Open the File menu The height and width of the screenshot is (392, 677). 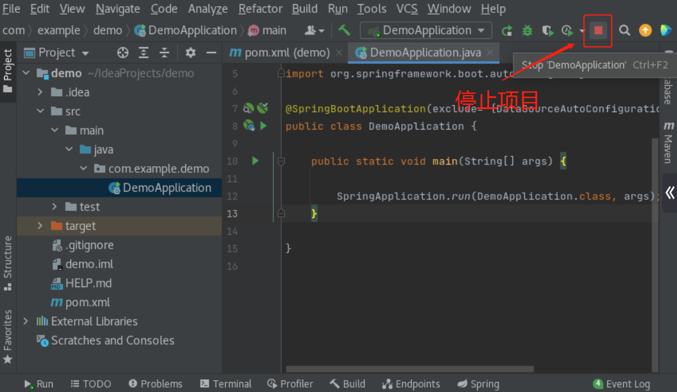point(11,9)
